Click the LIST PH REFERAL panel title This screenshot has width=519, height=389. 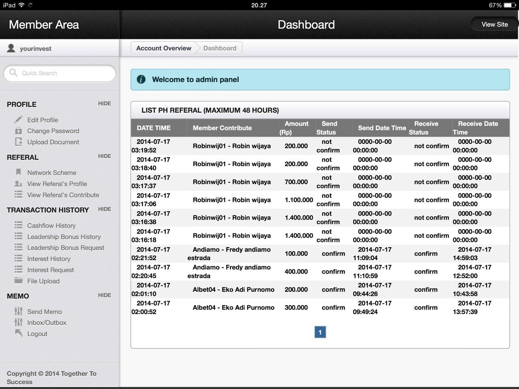[x=210, y=110]
